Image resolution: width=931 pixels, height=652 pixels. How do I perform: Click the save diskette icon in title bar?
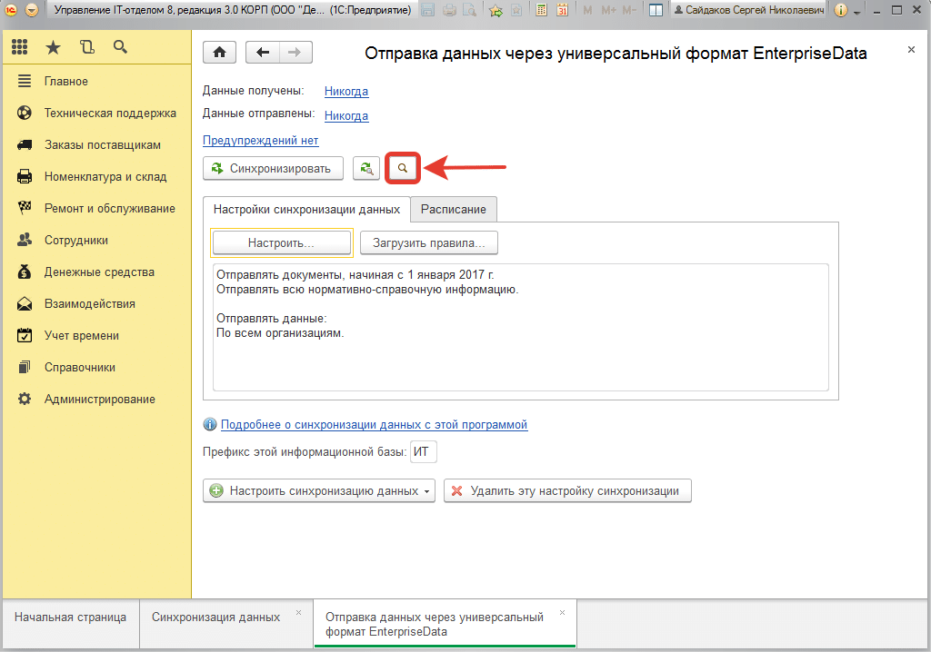point(427,9)
